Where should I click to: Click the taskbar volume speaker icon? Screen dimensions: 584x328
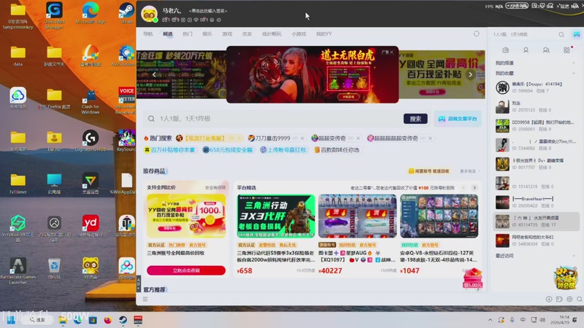(542, 320)
